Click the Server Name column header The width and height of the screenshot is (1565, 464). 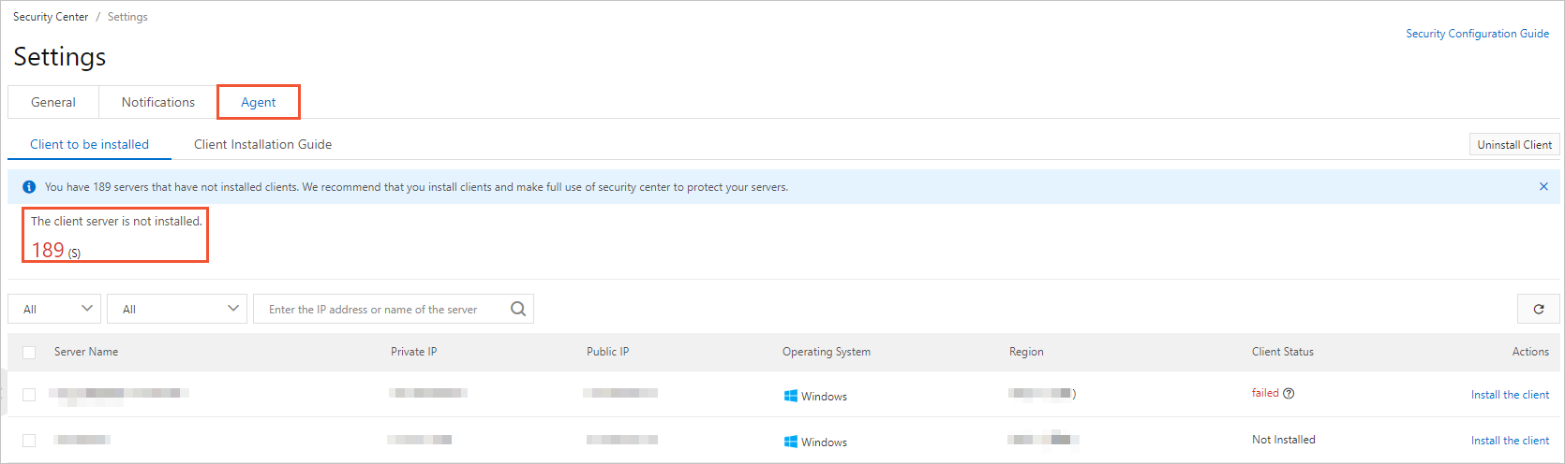coord(86,352)
